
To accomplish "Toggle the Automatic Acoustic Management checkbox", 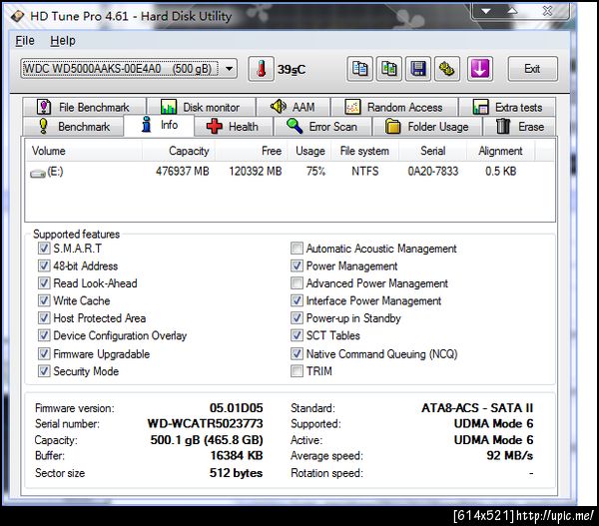I will [x=297, y=249].
